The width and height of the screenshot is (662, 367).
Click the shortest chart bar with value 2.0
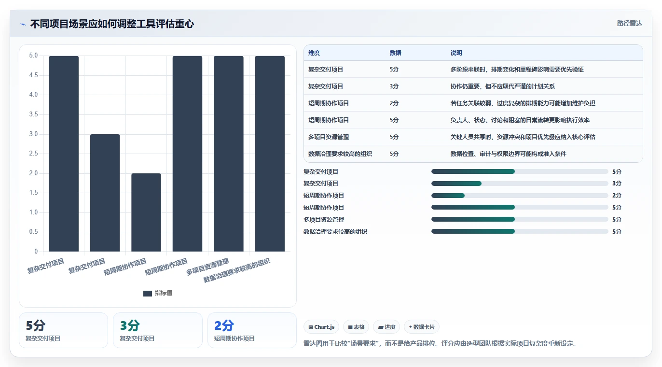pyautogui.click(x=146, y=212)
